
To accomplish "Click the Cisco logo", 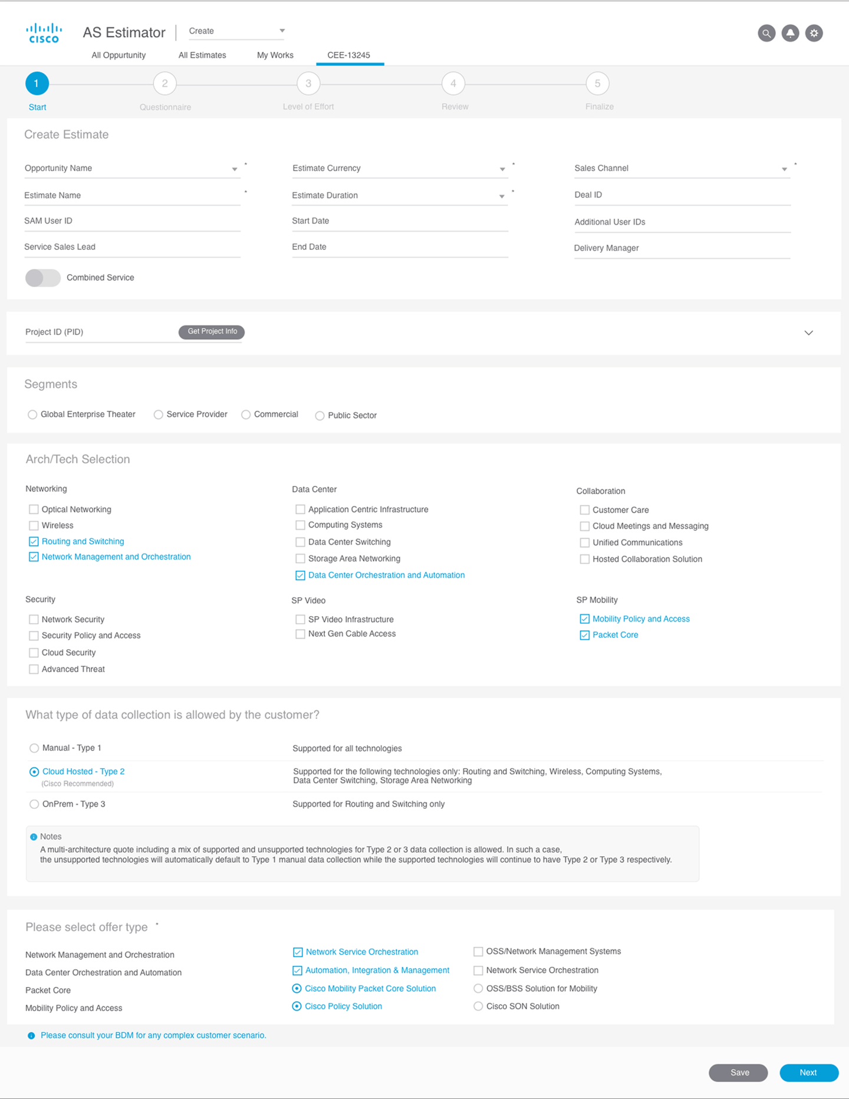I will click(44, 33).
